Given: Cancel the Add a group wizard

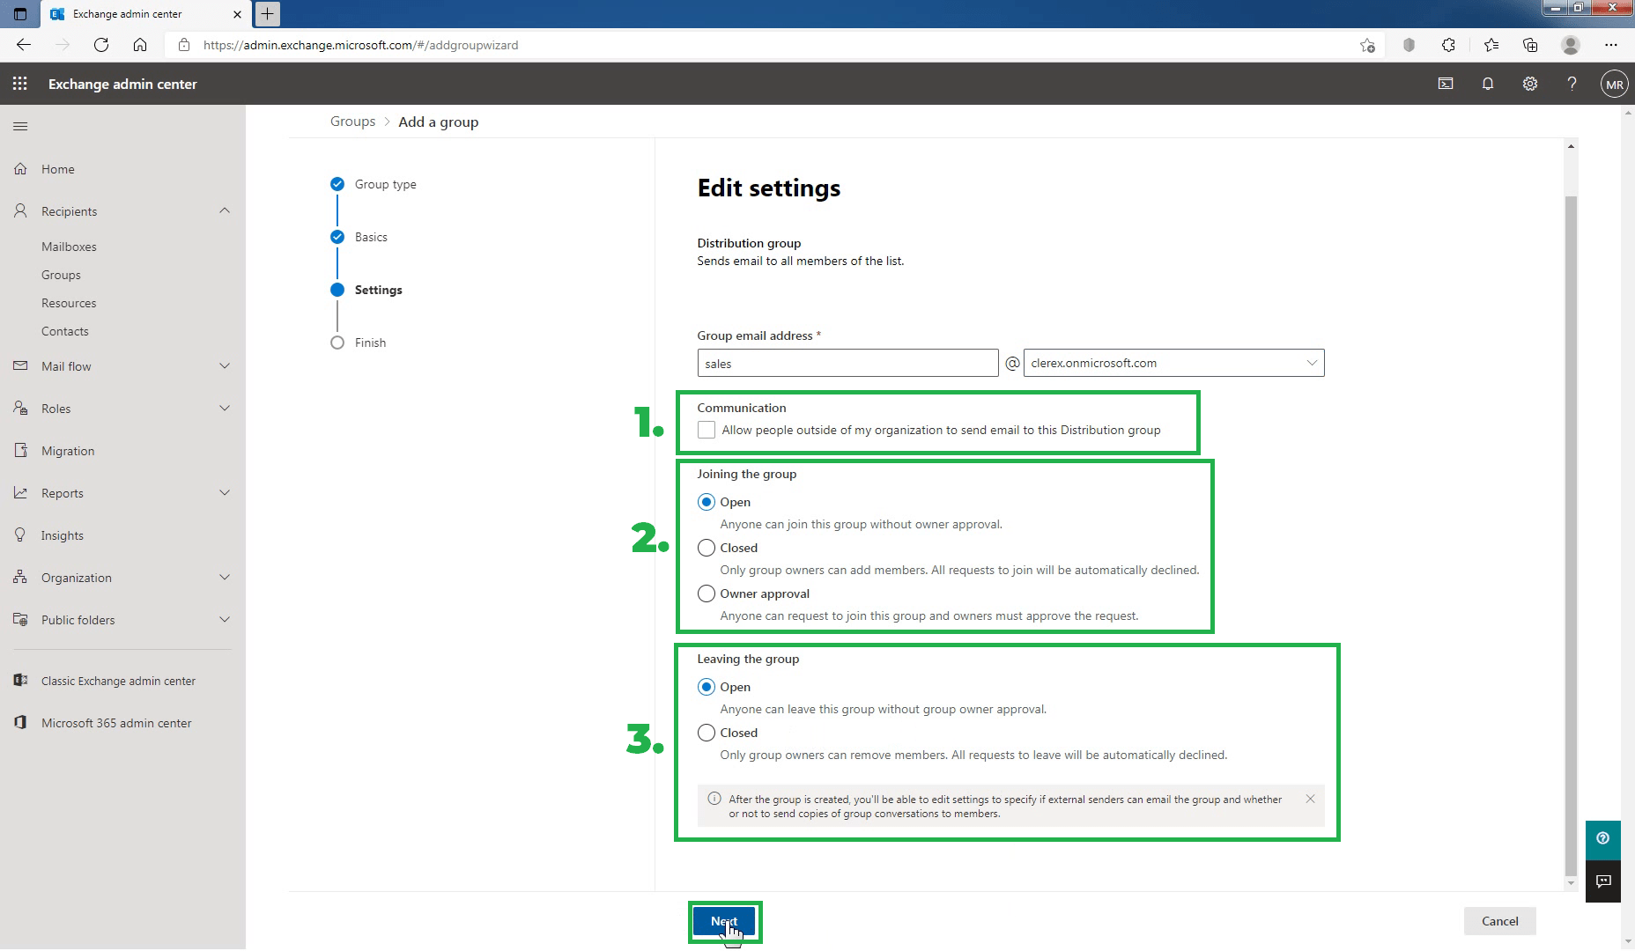Looking at the screenshot, I should 1498,920.
